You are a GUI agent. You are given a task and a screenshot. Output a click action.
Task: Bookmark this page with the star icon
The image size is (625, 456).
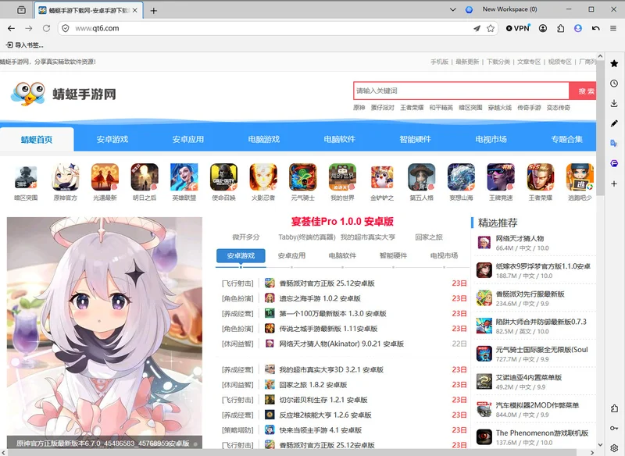pyautogui.click(x=491, y=28)
